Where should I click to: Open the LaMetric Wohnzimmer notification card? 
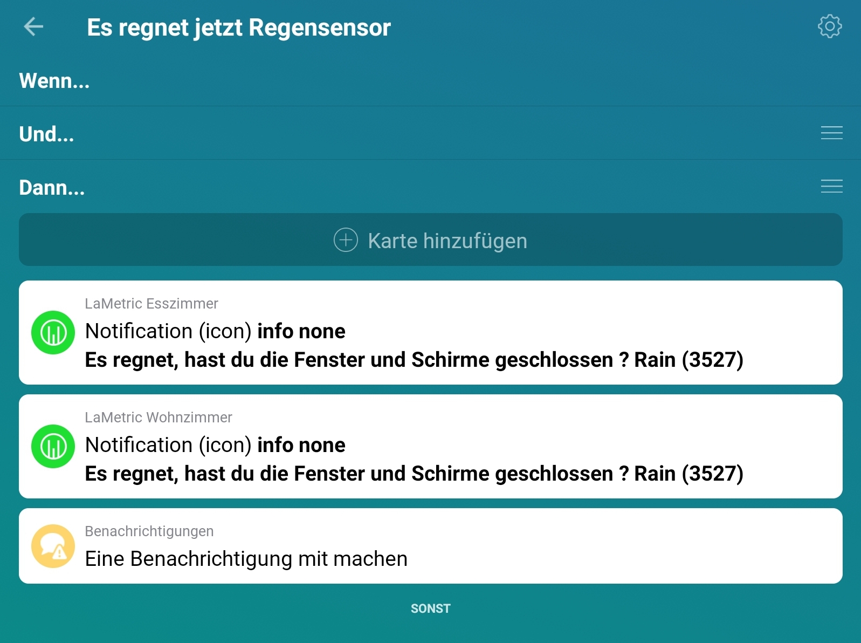430,446
